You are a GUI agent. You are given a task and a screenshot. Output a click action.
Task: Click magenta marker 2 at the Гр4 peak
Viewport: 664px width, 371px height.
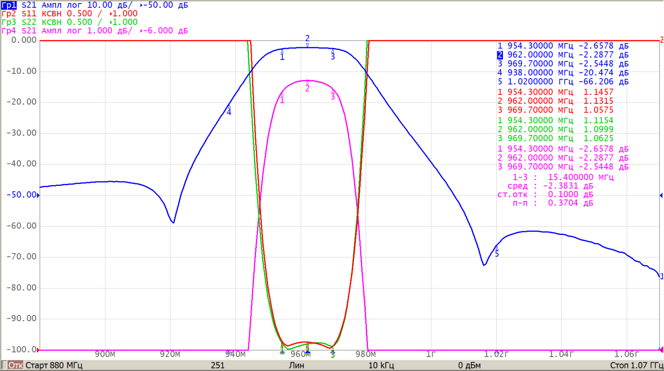[x=308, y=86]
